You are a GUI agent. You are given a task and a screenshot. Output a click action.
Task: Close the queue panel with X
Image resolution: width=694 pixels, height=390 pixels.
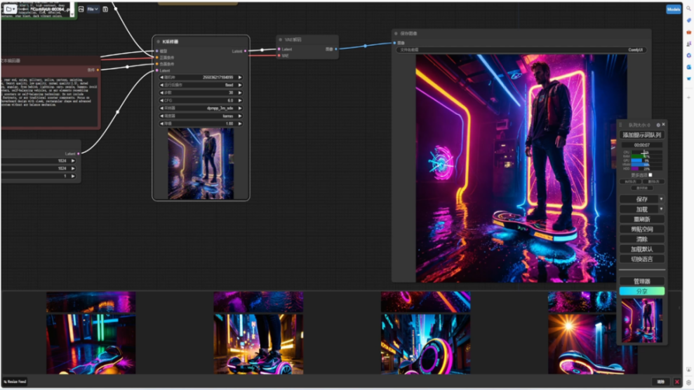coord(663,125)
